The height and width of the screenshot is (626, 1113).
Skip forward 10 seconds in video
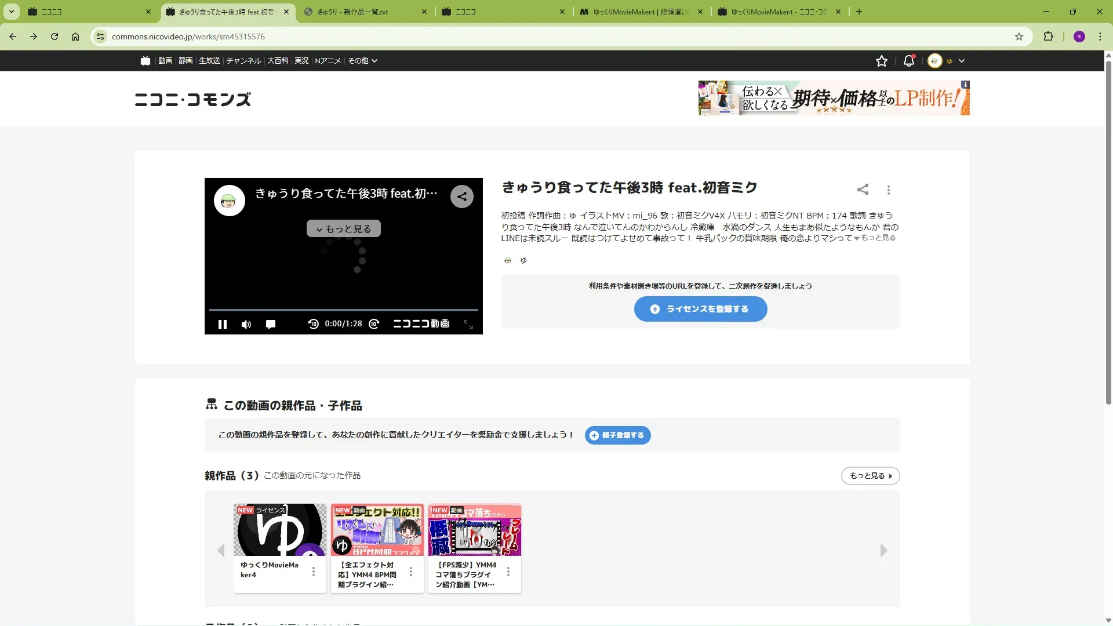click(374, 324)
